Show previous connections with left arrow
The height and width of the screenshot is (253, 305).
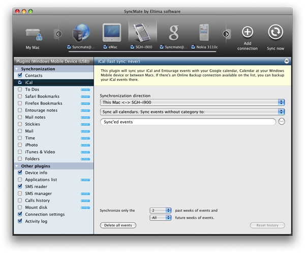[x=58, y=34]
